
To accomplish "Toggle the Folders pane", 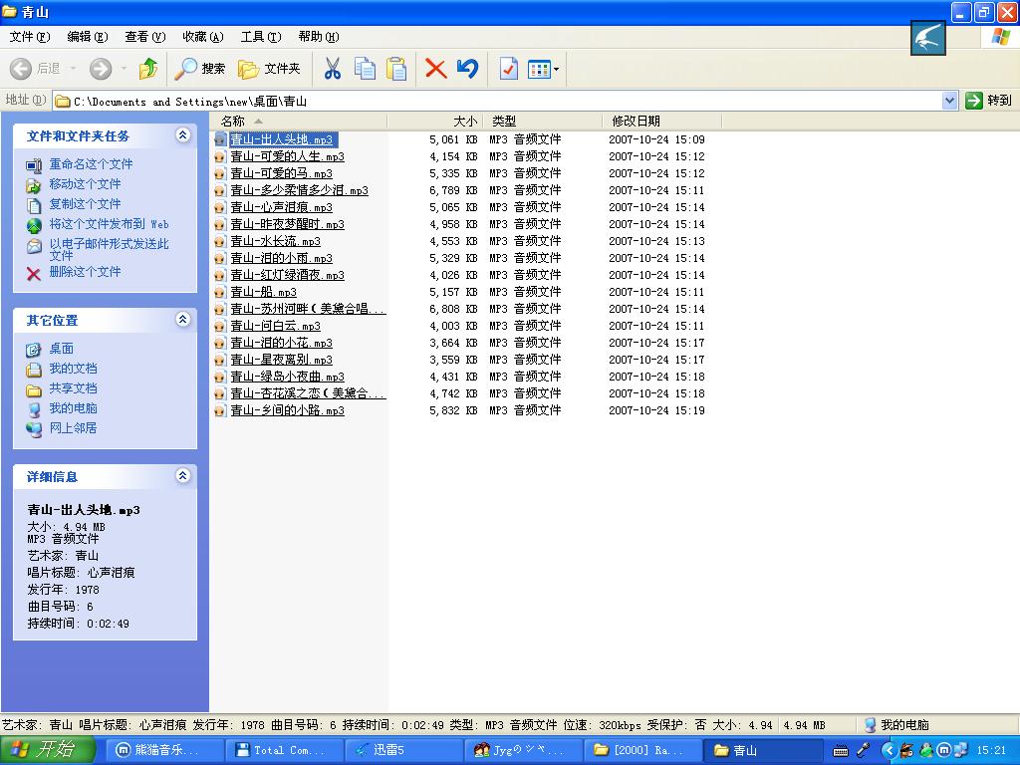I will point(269,69).
